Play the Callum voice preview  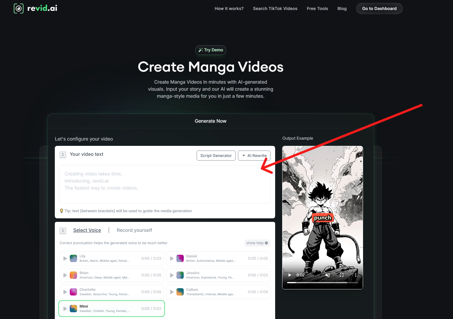[172, 292]
